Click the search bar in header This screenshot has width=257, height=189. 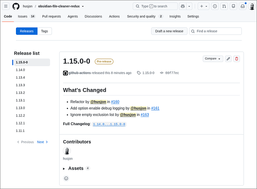155,6
